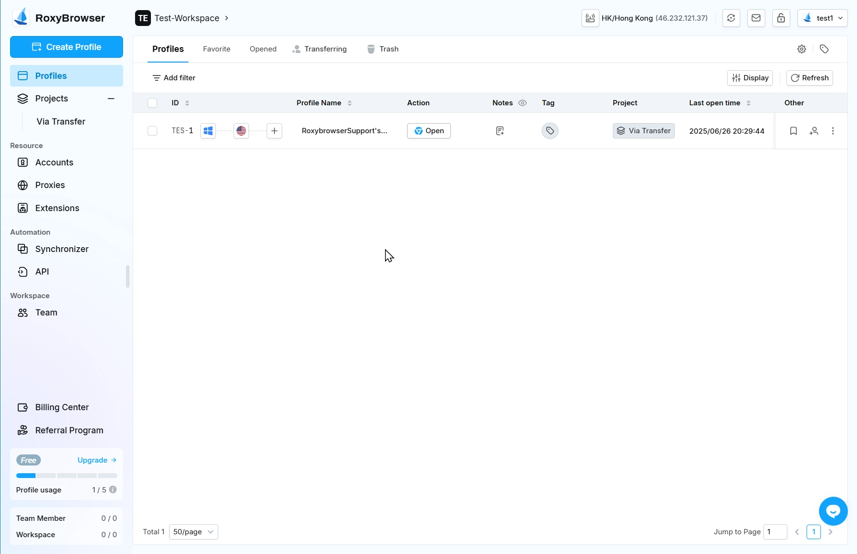Screen dimensions: 857x554
Task: Click the tag icon in TES-1 row
Action: click(x=550, y=131)
